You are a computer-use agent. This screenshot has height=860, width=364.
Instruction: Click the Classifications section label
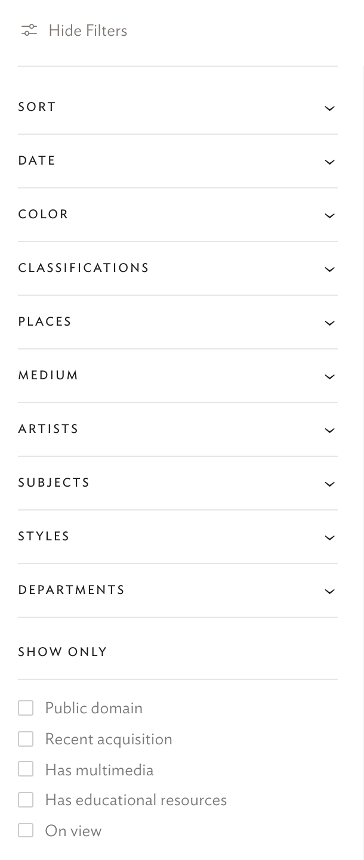pos(84,268)
